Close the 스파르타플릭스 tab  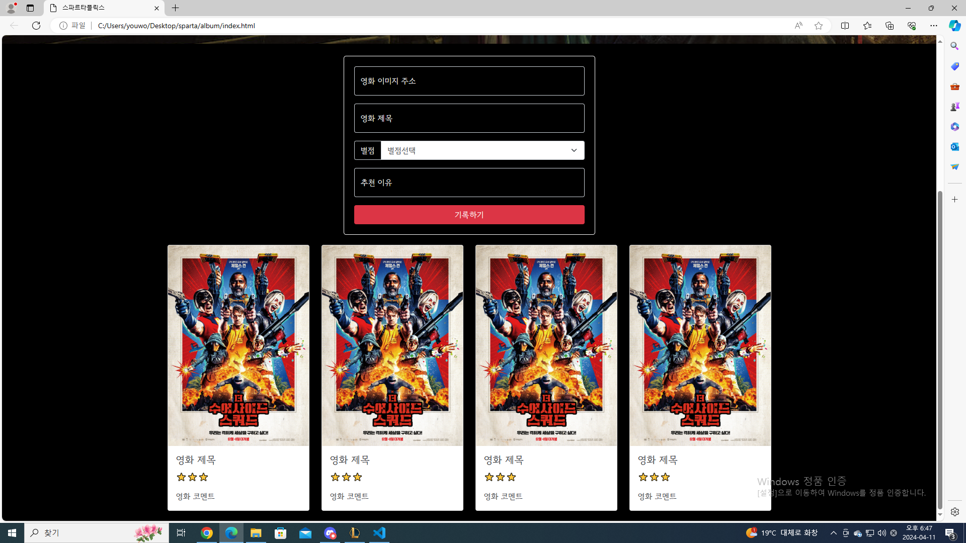click(156, 8)
